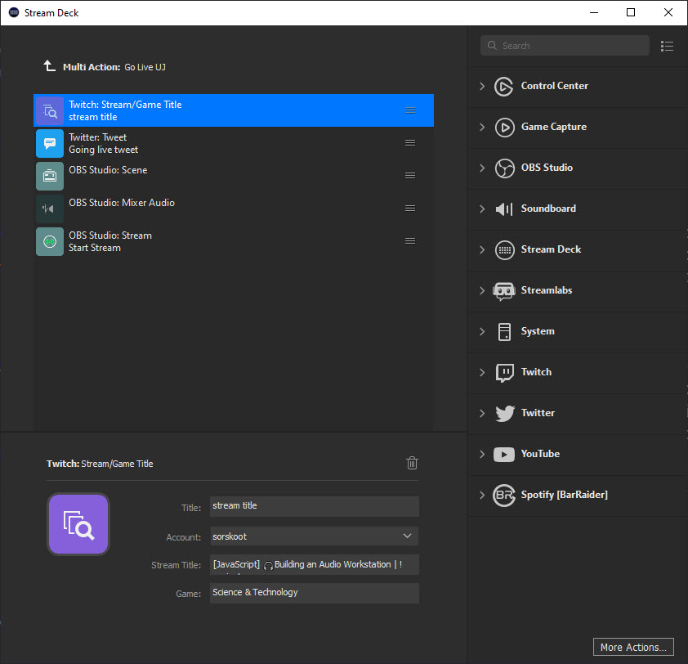
Task: Expand the Streamlabs category chevron
Action: pyautogui.click(x=482, y=290)
